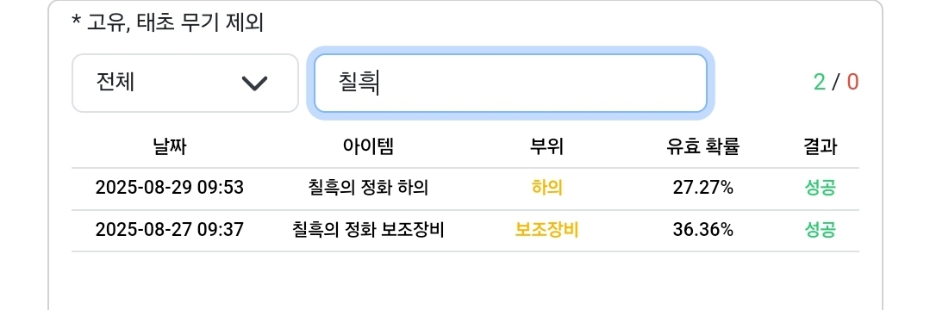Click the yellow 하의 part label

pyautogui.click(x=546, y=188)
